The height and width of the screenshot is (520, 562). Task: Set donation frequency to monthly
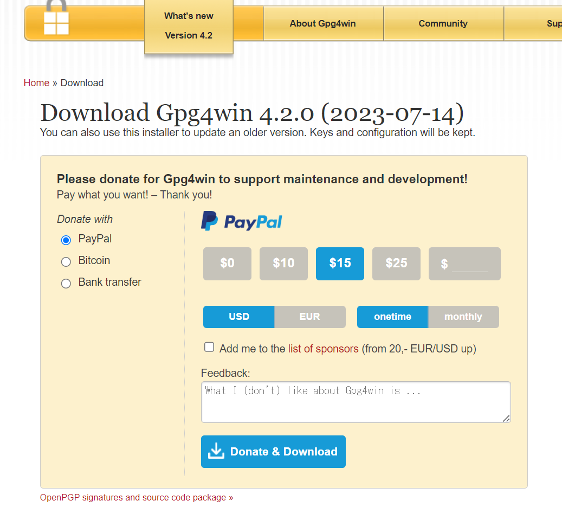point(463,317)
